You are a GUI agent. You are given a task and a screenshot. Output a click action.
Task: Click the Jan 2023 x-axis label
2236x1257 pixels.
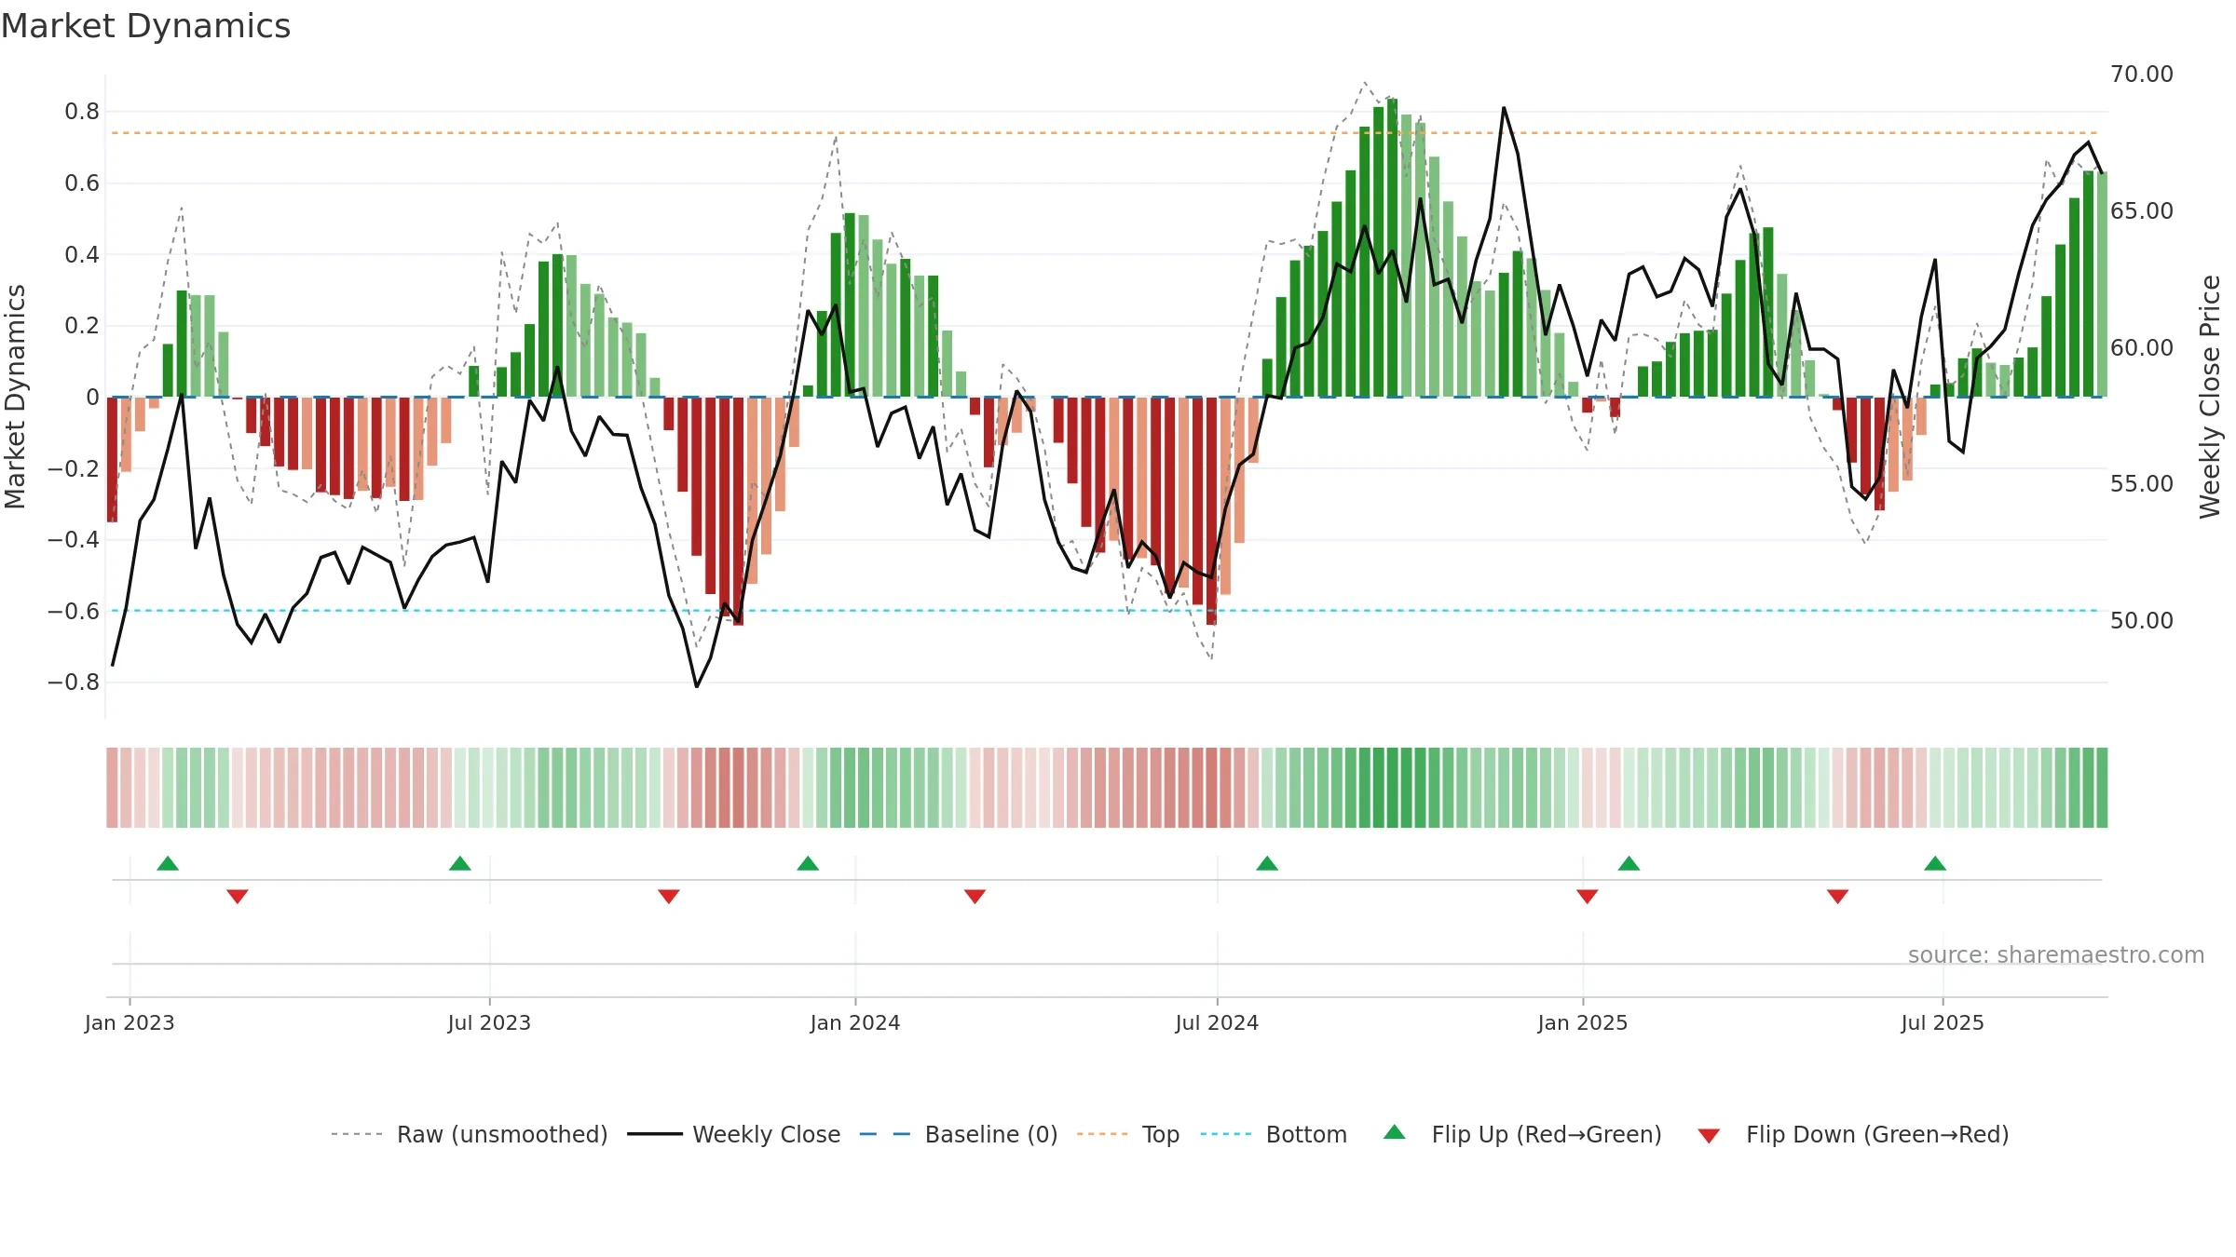(x=130, y=1022)
